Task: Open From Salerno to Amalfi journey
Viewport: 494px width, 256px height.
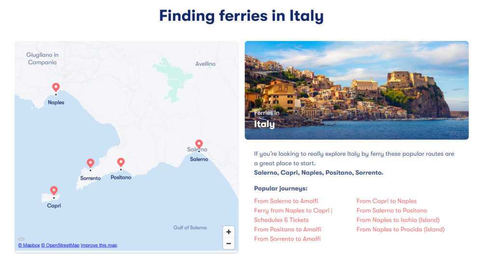Action: [x=286, y=201]
